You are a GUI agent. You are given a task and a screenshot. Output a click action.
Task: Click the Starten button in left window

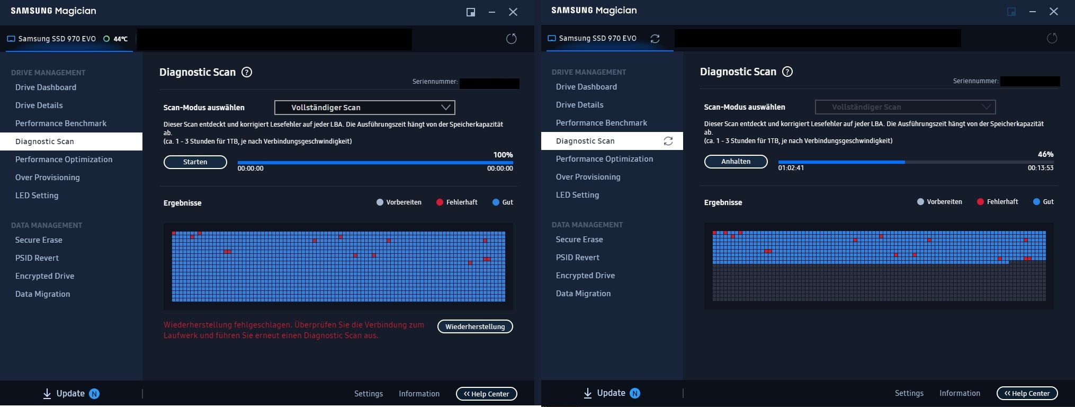[195, 162]
